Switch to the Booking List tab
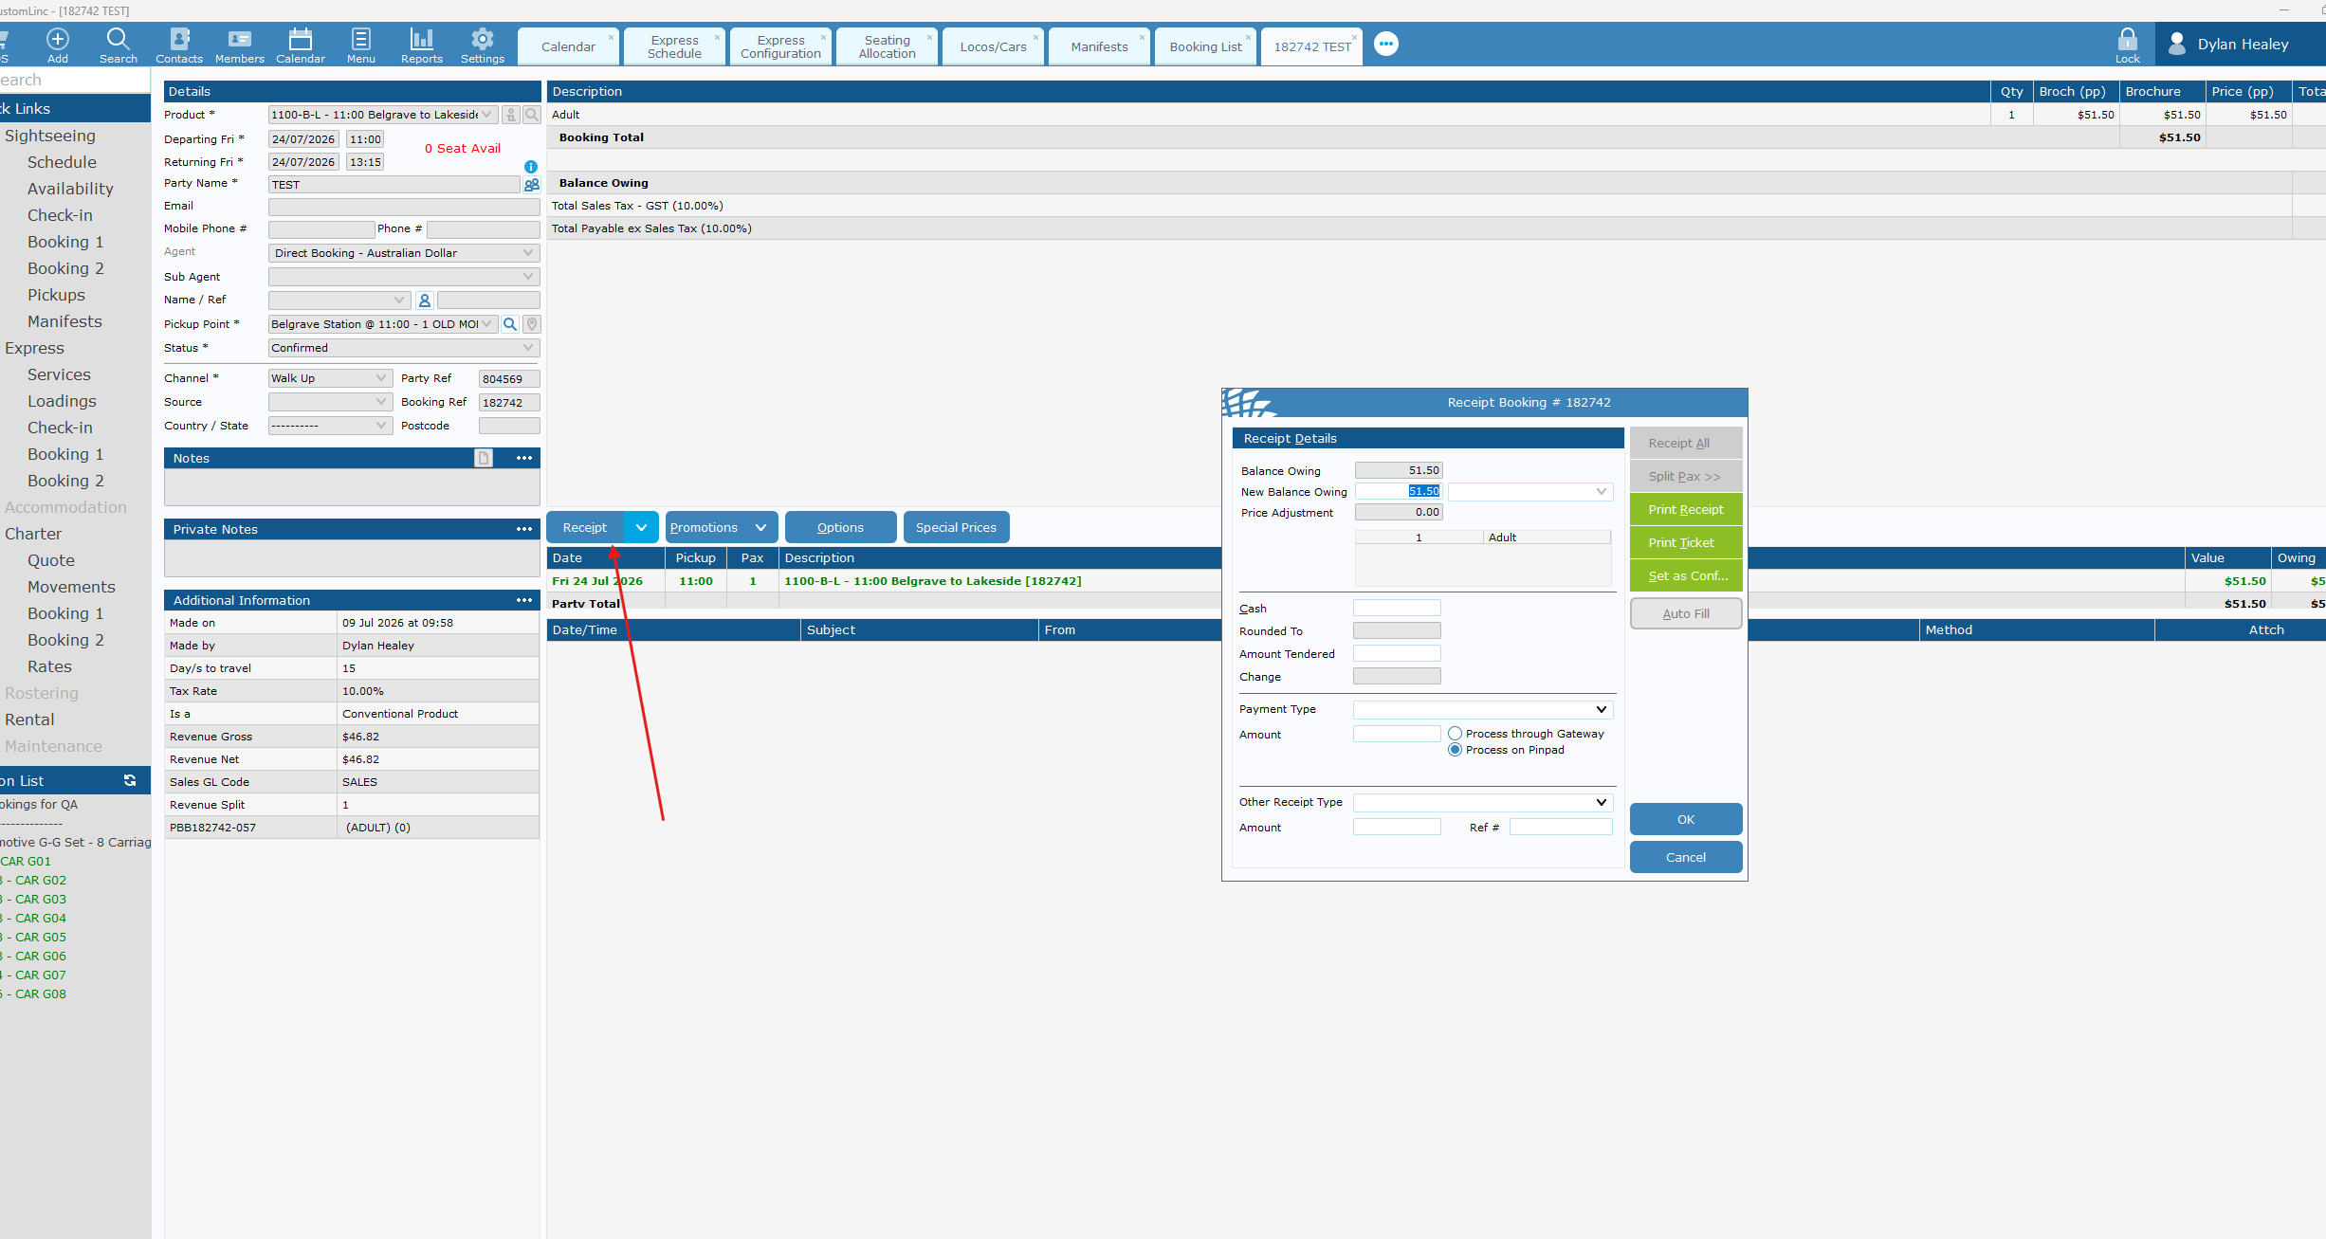This screenshot has height=1239, width=2326. 1205,46
